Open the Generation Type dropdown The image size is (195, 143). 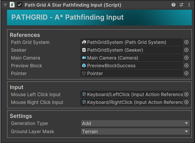[135, 123]
